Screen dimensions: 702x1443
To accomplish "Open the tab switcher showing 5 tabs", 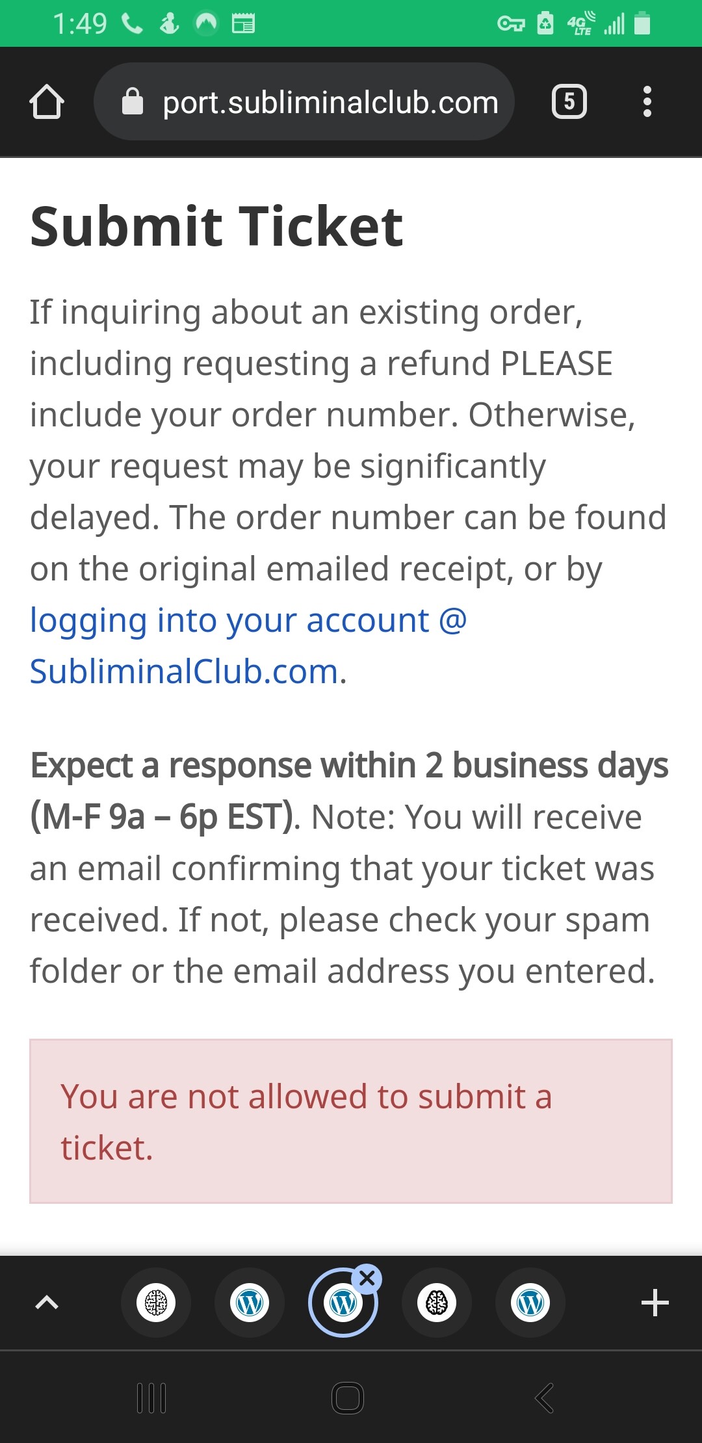I will click(569, 101).
